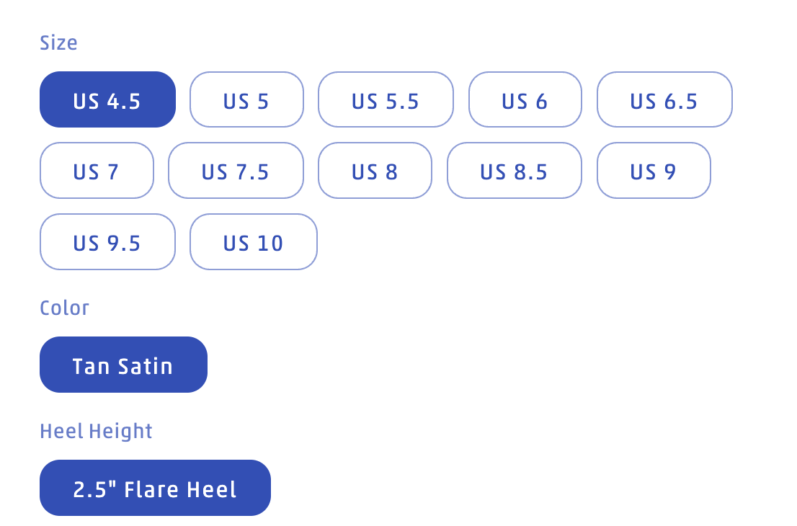Toggle the highlighted US 4.5 size pill
797x526 pixels.
[x=107, y=99]
